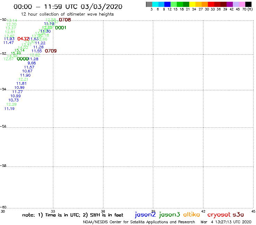Image resolution: width=256 pixels, height=225 pixels.
Task: Click the wave height value 11.47
Action: click(x=9, y=43)
